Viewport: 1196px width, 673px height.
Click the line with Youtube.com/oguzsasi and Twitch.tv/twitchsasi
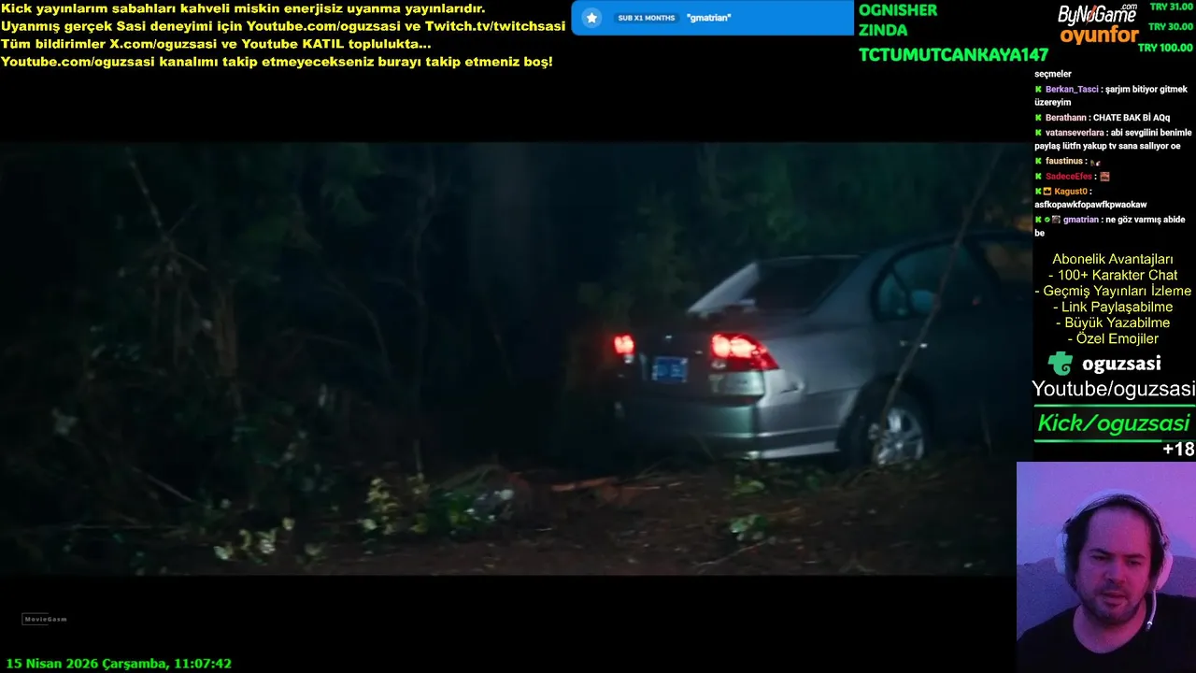click(x=283, y=26)
